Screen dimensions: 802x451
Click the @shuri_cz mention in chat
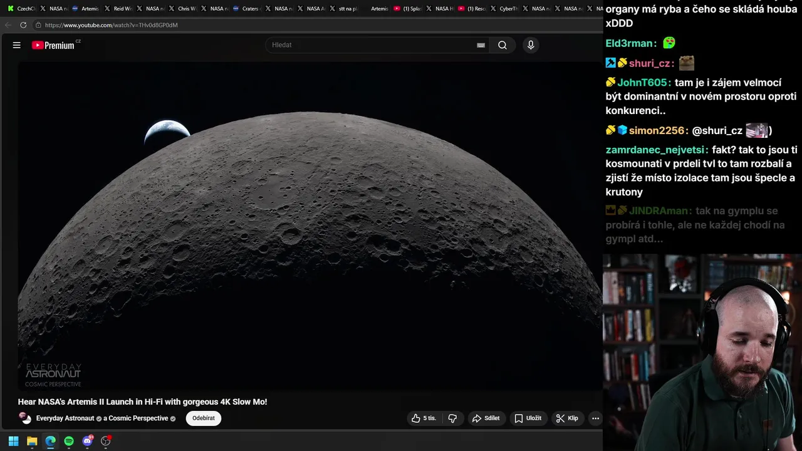pos(717,131)
